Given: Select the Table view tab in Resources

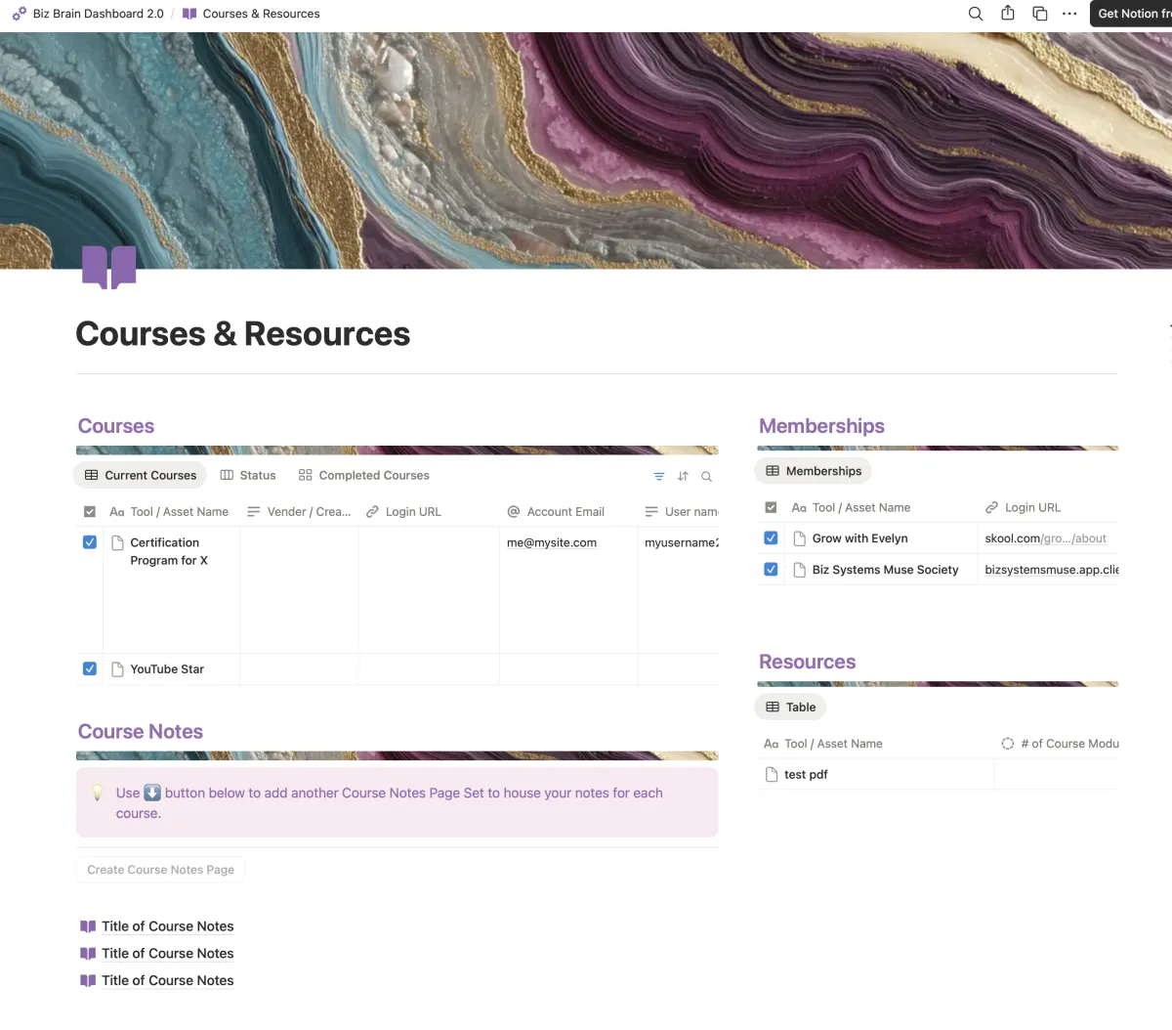Looking at the screenshot, I should point(790,708).
